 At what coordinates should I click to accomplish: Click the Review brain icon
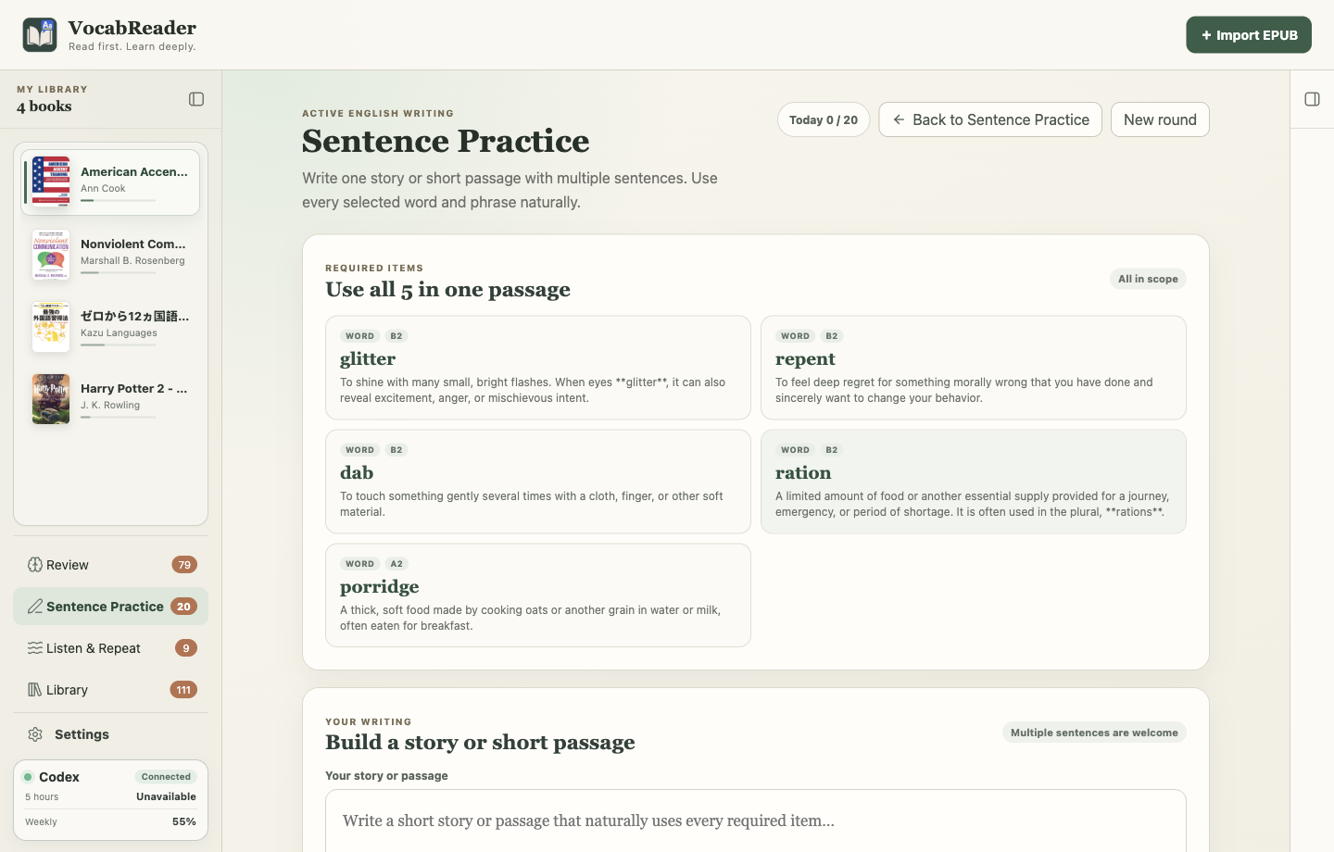[35, 565]
